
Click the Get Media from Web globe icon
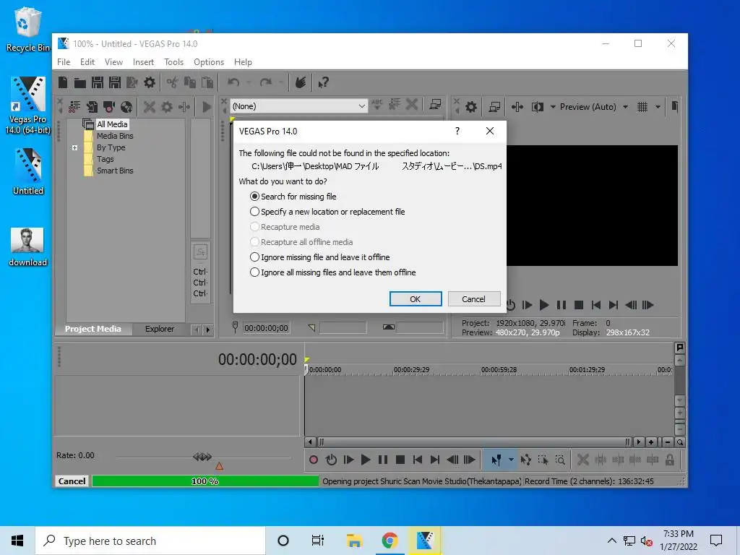click(x=126, y=107)
